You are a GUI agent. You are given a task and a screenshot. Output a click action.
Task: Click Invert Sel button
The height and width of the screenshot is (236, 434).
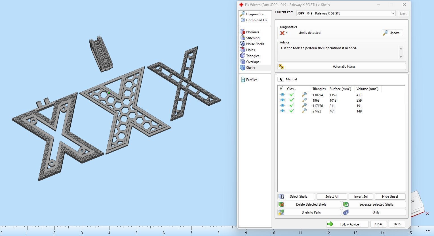pyautogui.click(x=361, y=197)
